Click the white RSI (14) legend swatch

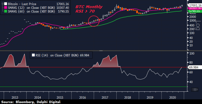pyautogui.click(x=33, y=55)
